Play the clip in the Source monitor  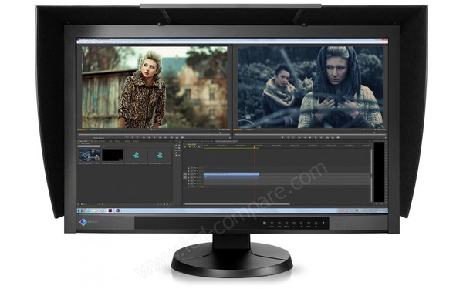154,137
